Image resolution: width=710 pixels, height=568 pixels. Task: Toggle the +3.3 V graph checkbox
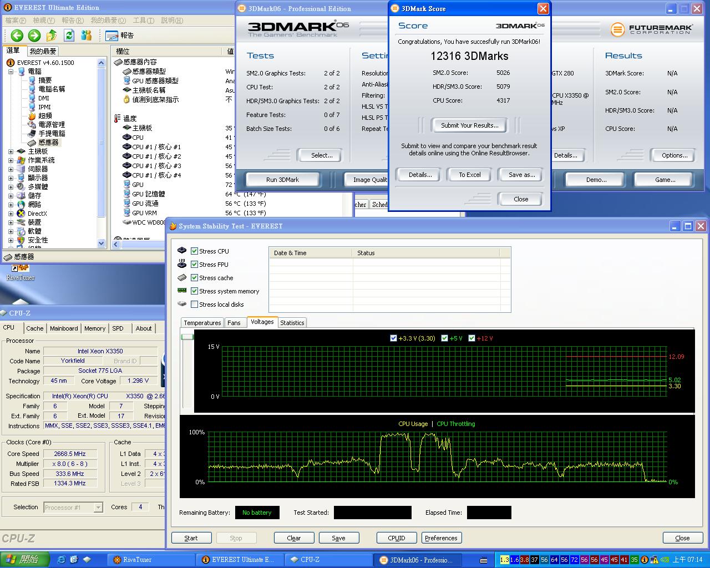pyautogui.click(x=394, y=338)
